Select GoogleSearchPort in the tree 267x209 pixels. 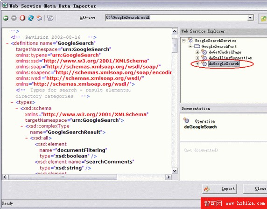[x=219, y=46]
